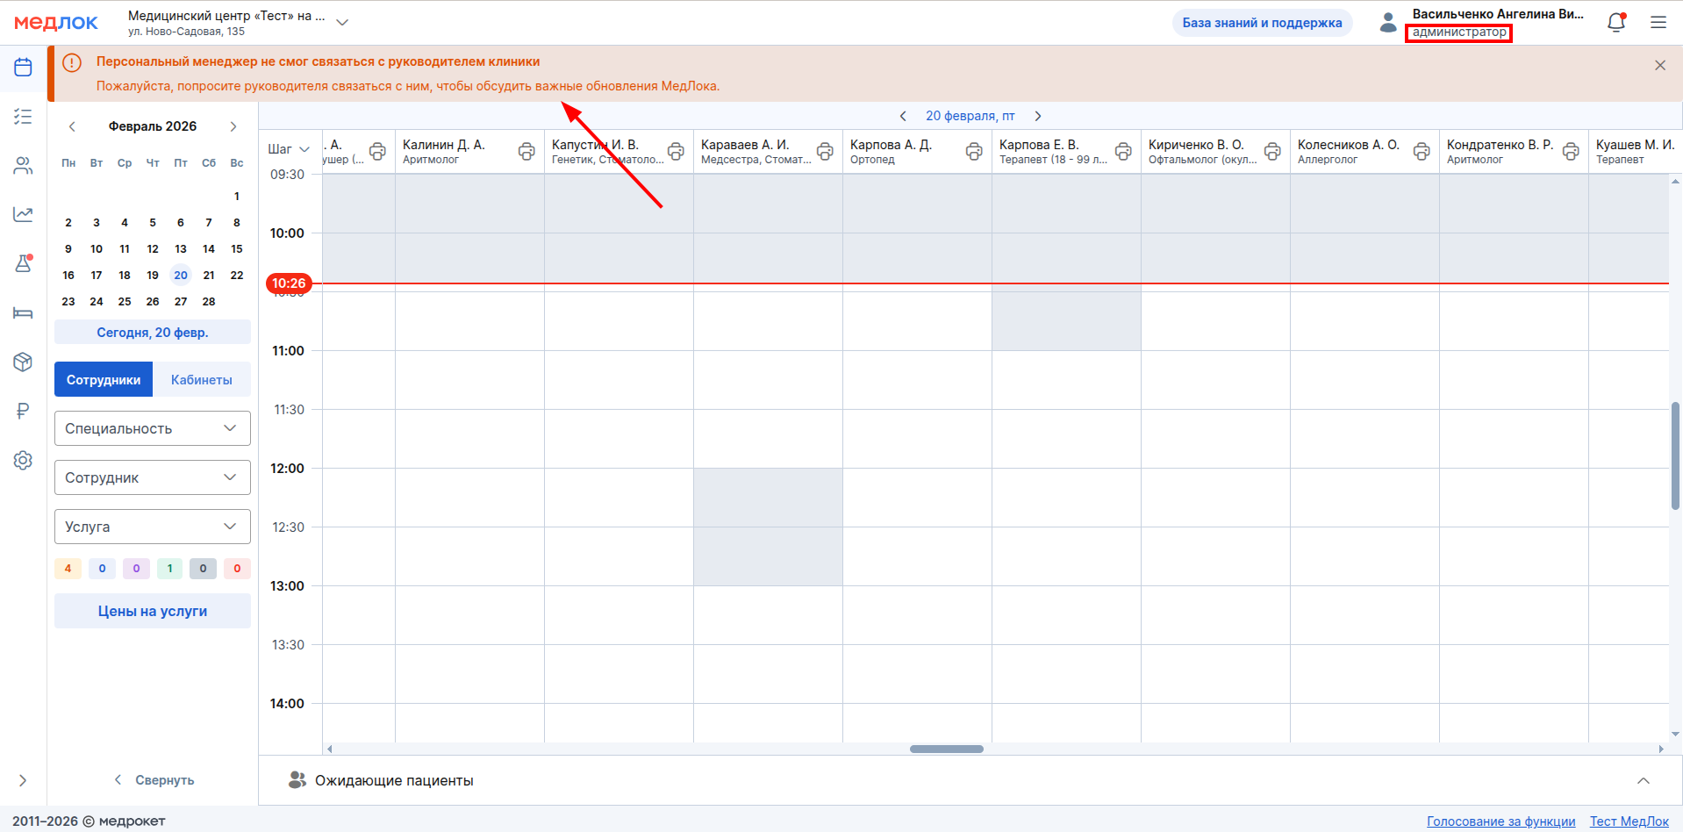Select the Сотрудники tab
The height and width of the screenshot is (832, 1683).
(x=104, y=380)
